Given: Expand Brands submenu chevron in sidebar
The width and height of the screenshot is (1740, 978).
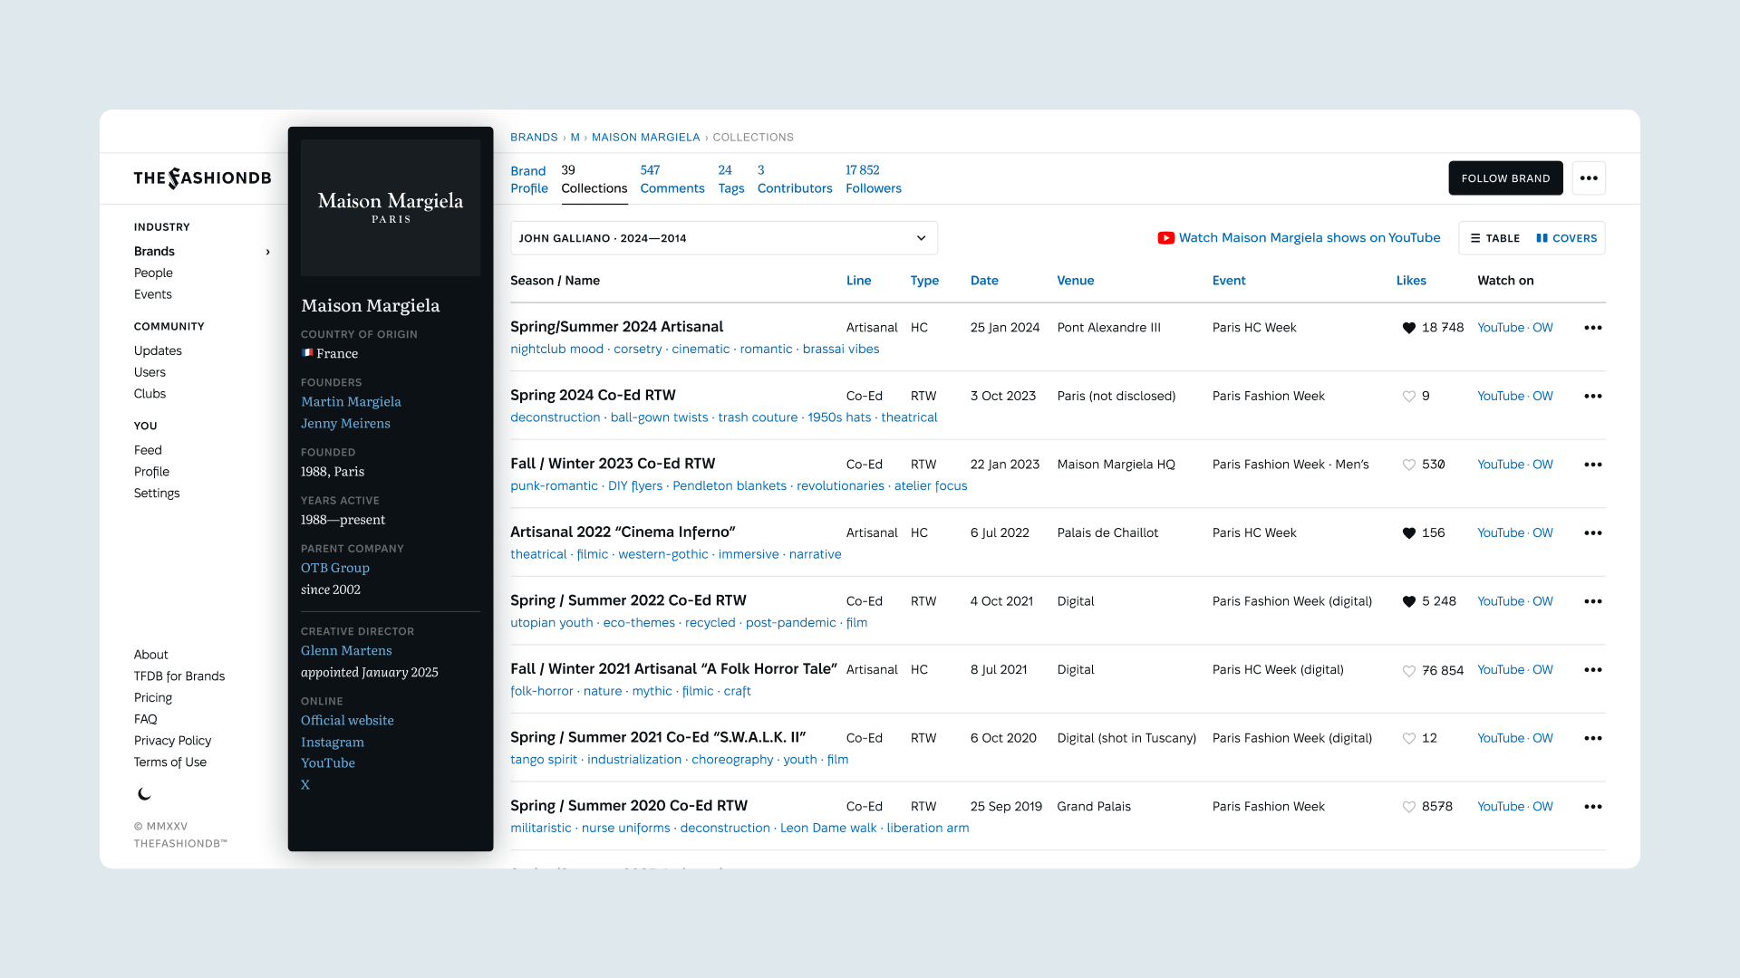Looking at the screenshot, I should point(267,252).
